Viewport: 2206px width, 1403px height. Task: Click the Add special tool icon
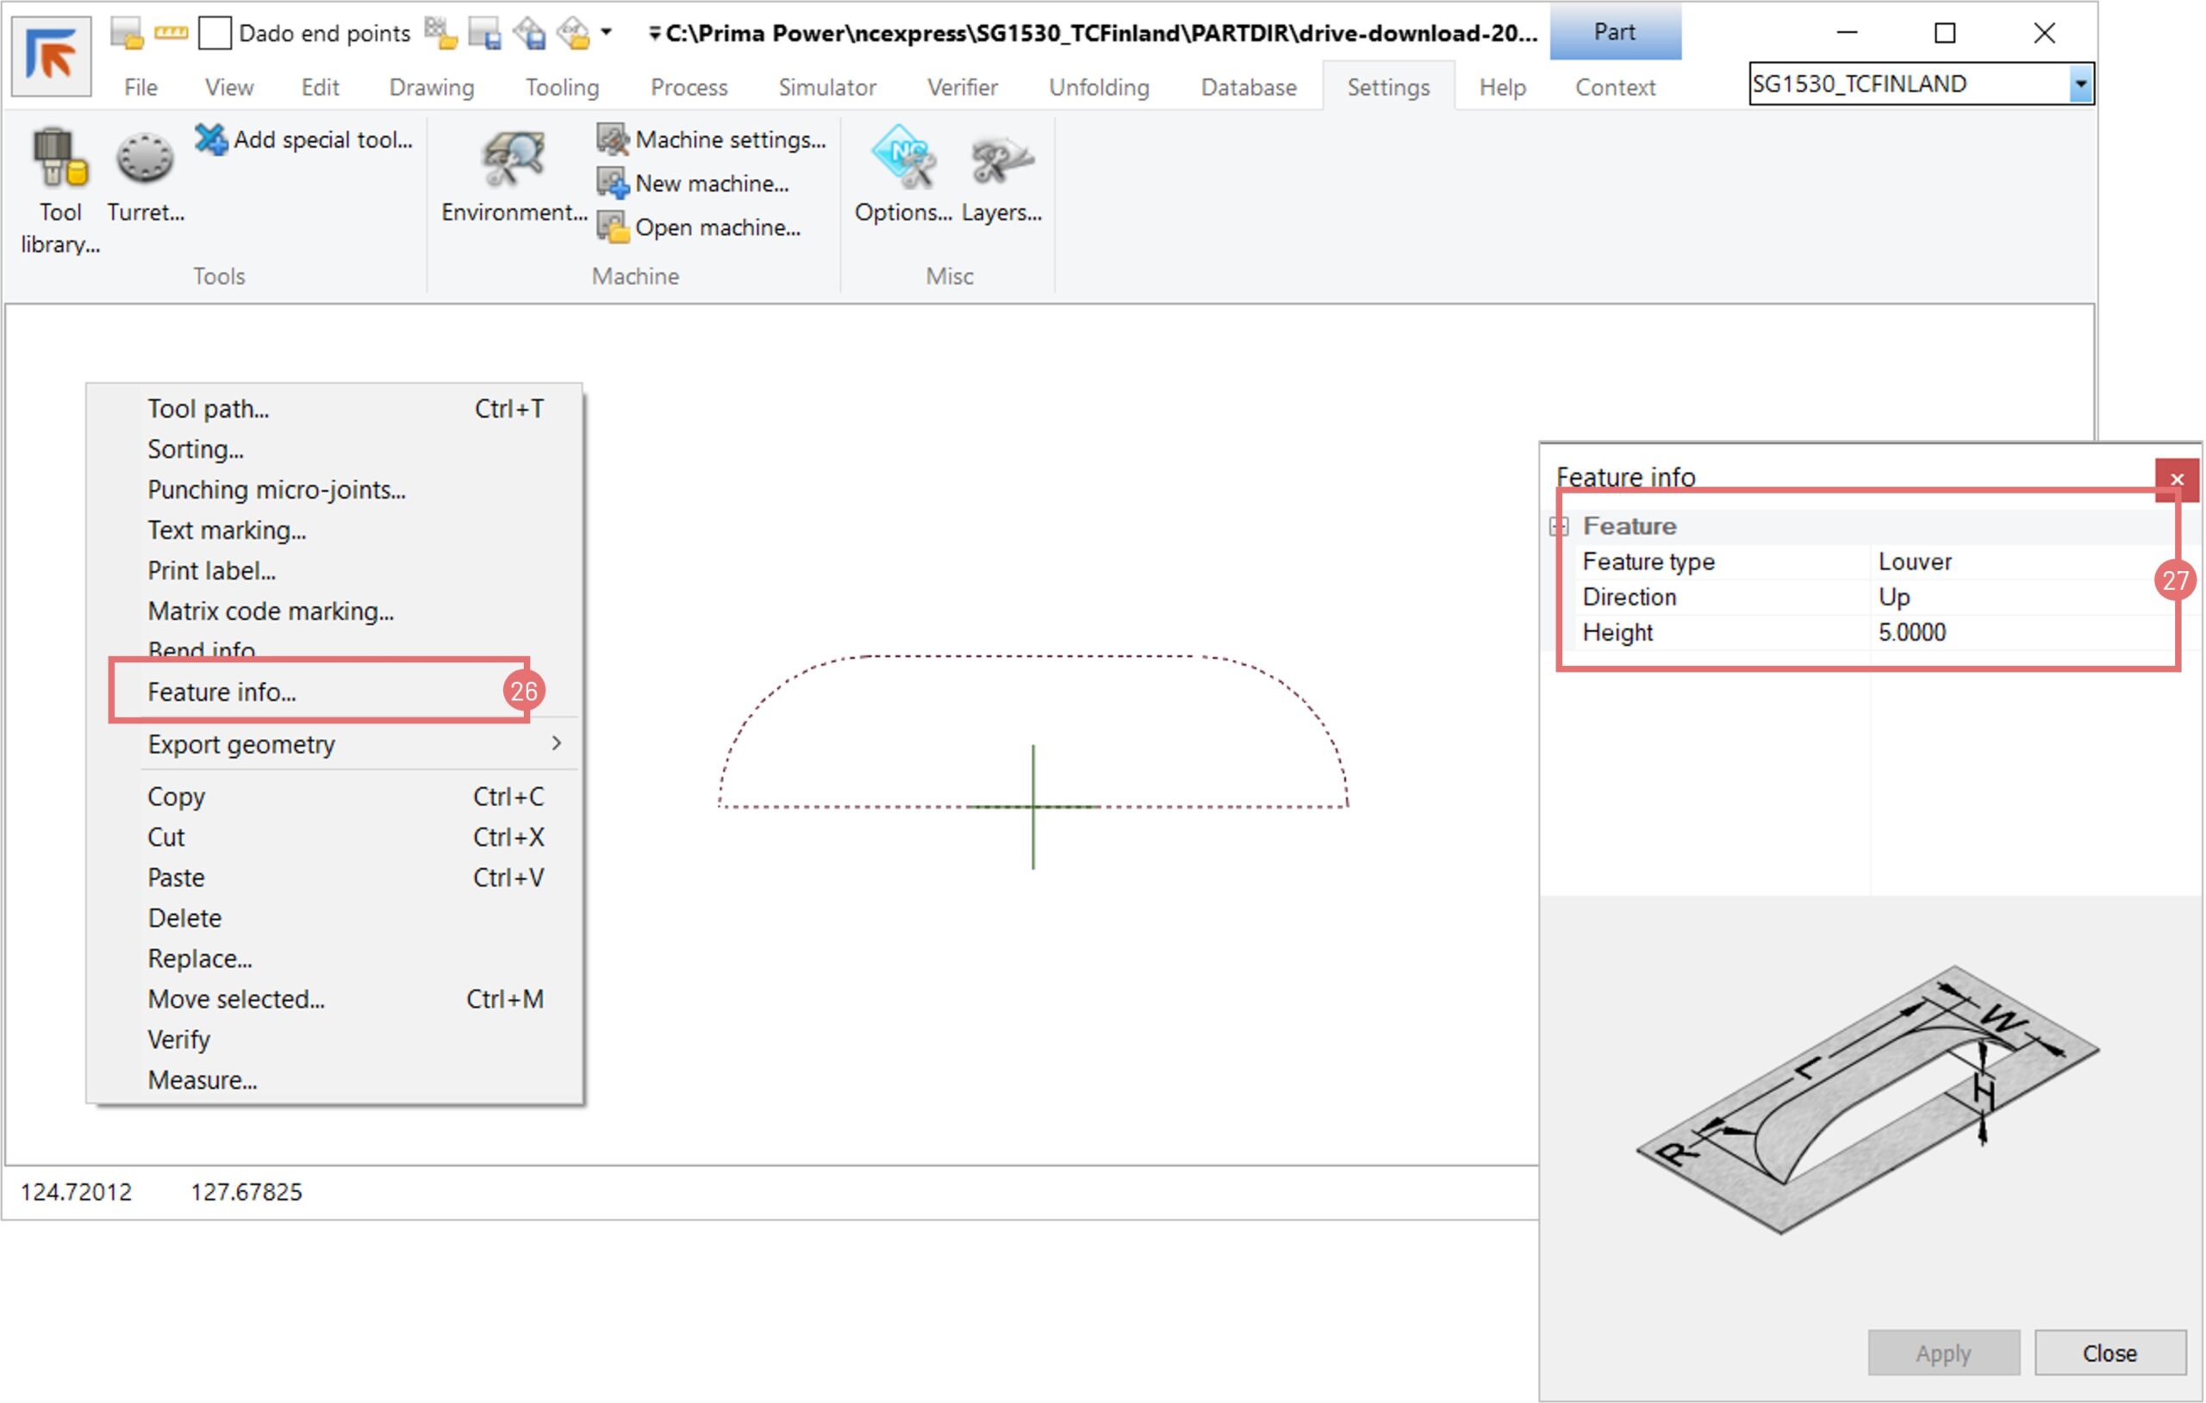tap(211, 140)
